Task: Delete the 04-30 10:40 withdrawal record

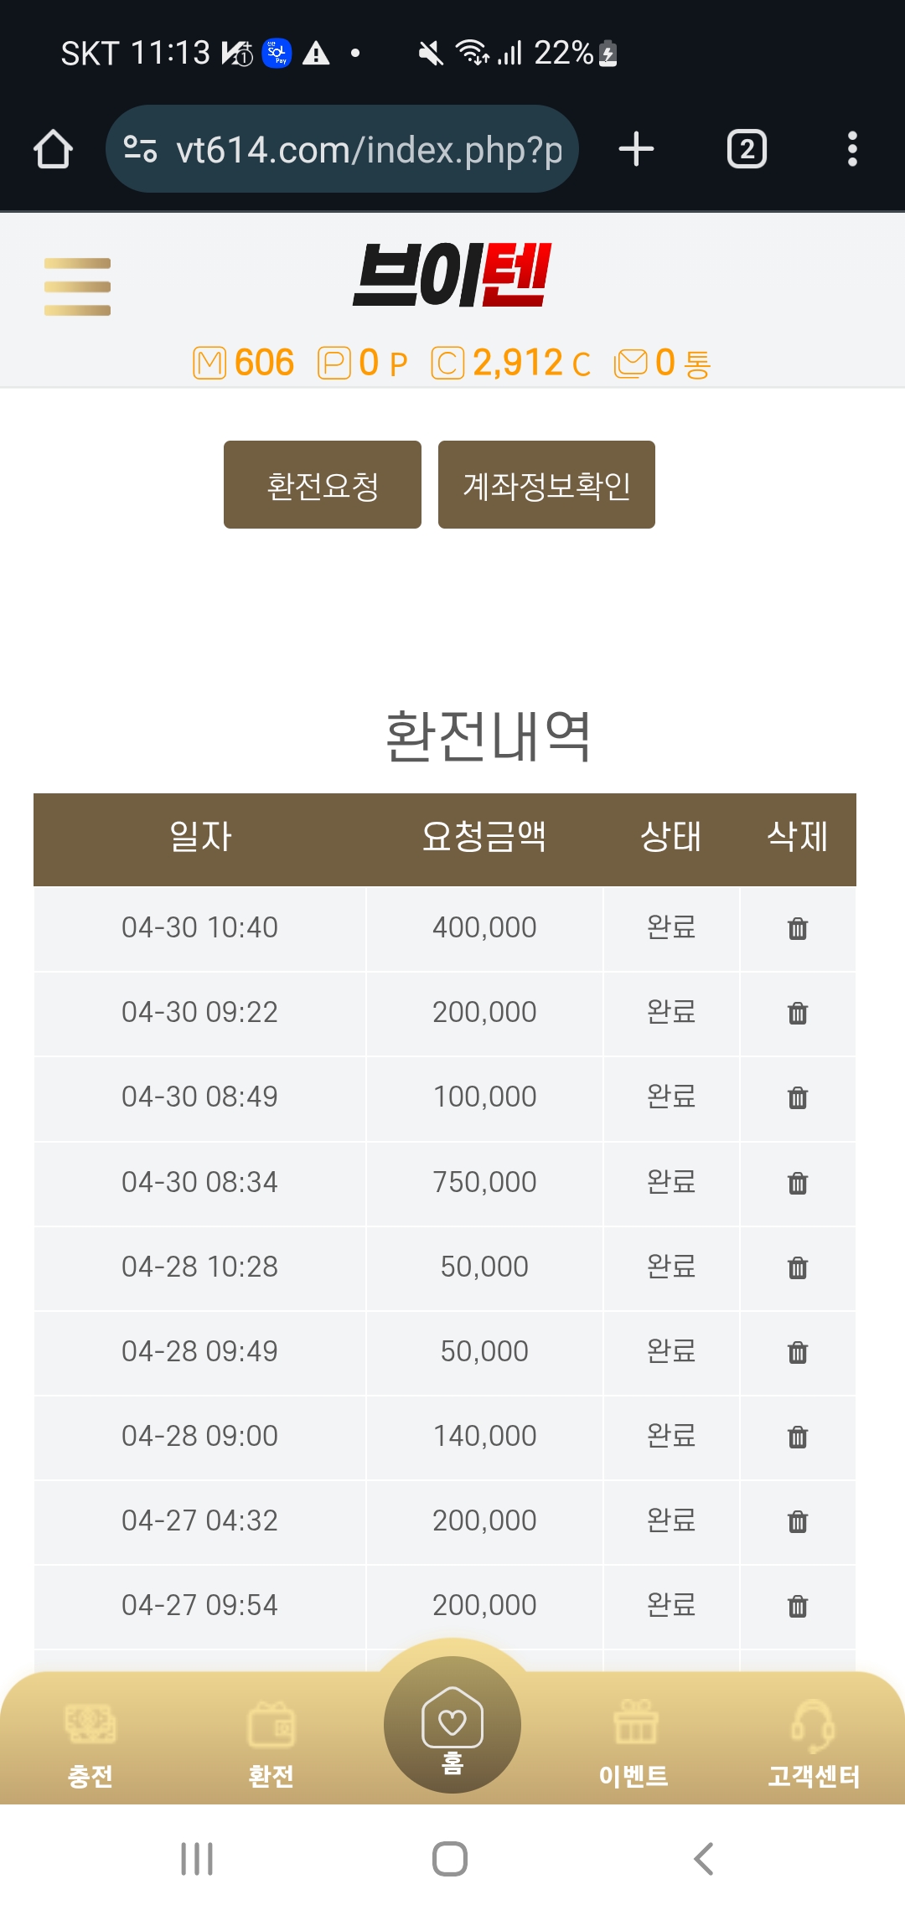Action: 797,928
